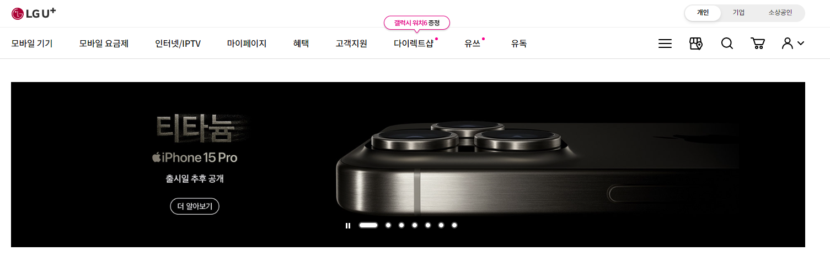Screen dimensions: 830x256
Task: Switch to 기업 customer type
Action: 738,13
